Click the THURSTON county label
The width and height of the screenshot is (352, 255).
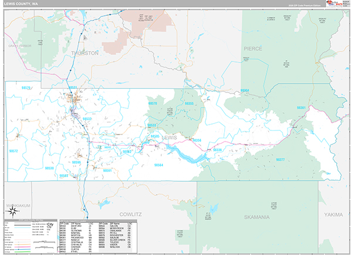point(85,53)
